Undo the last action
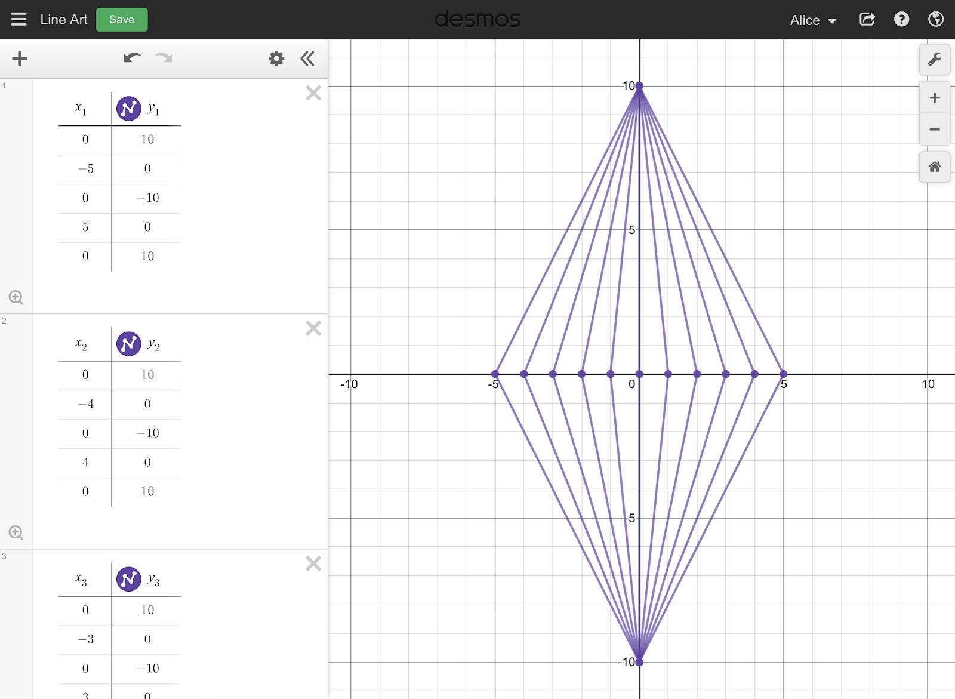 [x=132, y=58]
